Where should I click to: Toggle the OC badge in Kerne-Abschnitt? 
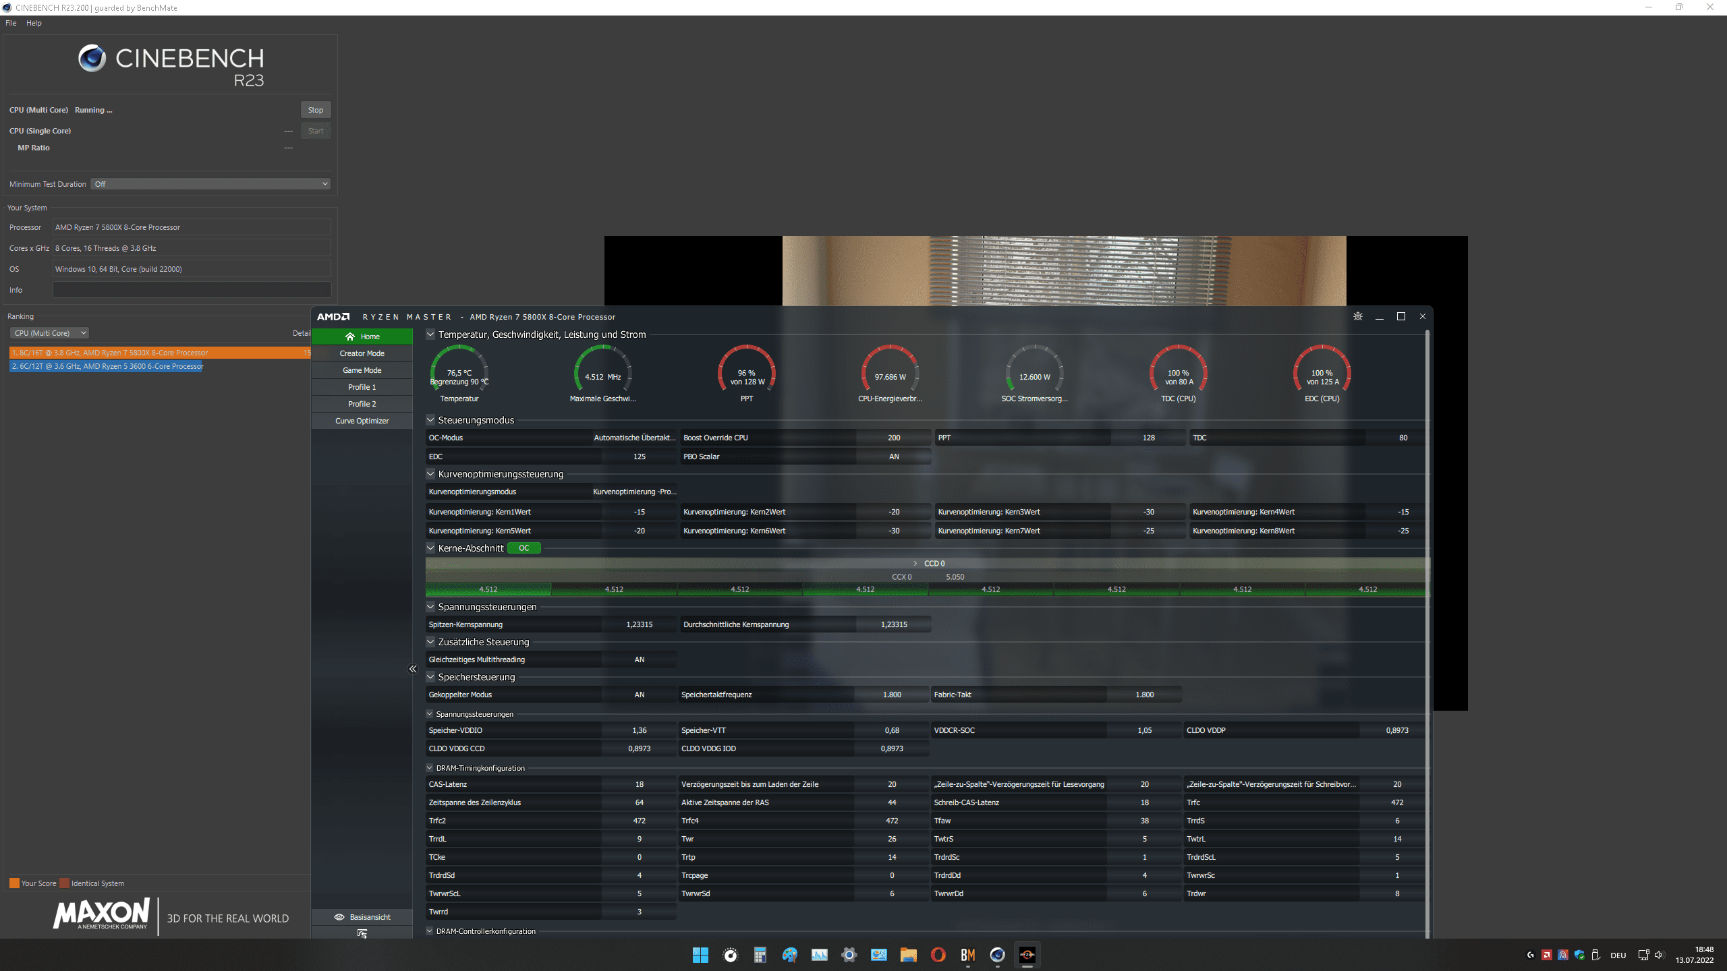tap(524, 548)
